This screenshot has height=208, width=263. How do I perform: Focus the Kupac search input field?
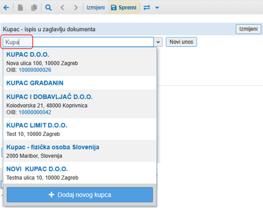coord(78,42)
